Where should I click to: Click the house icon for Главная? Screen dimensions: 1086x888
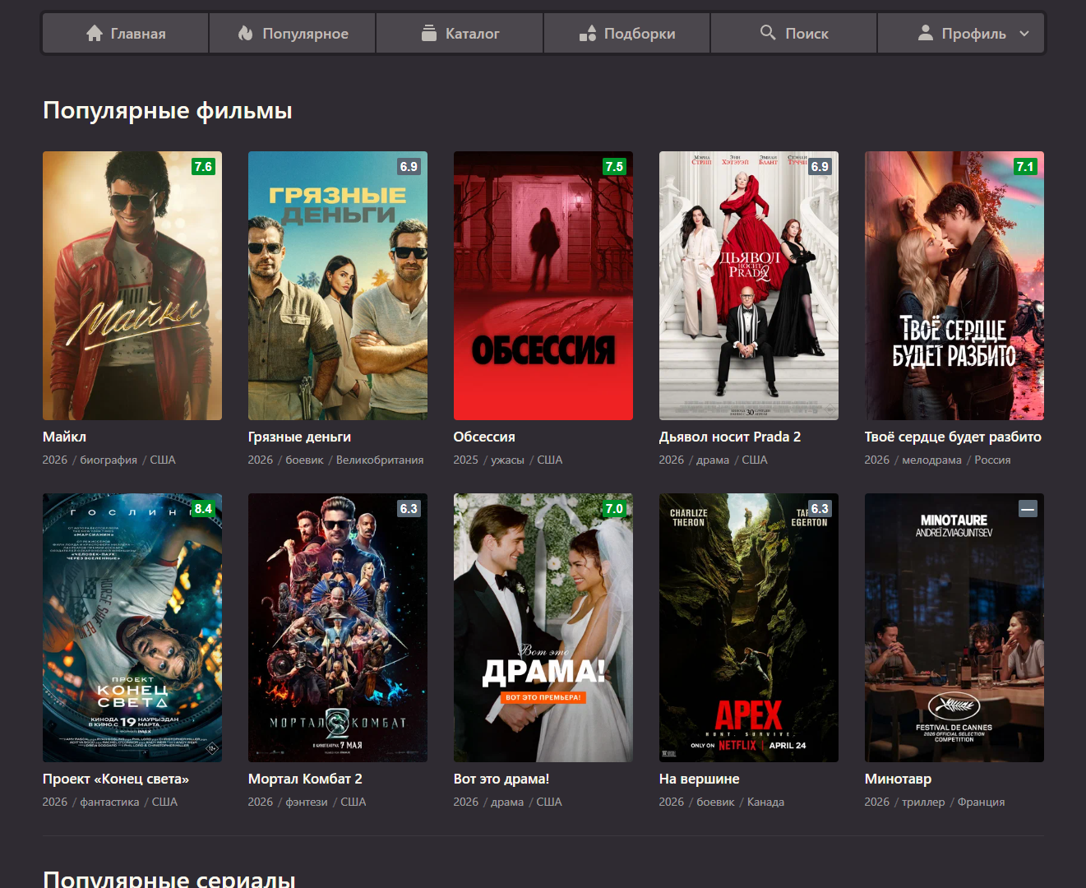(x=95, y=33)
